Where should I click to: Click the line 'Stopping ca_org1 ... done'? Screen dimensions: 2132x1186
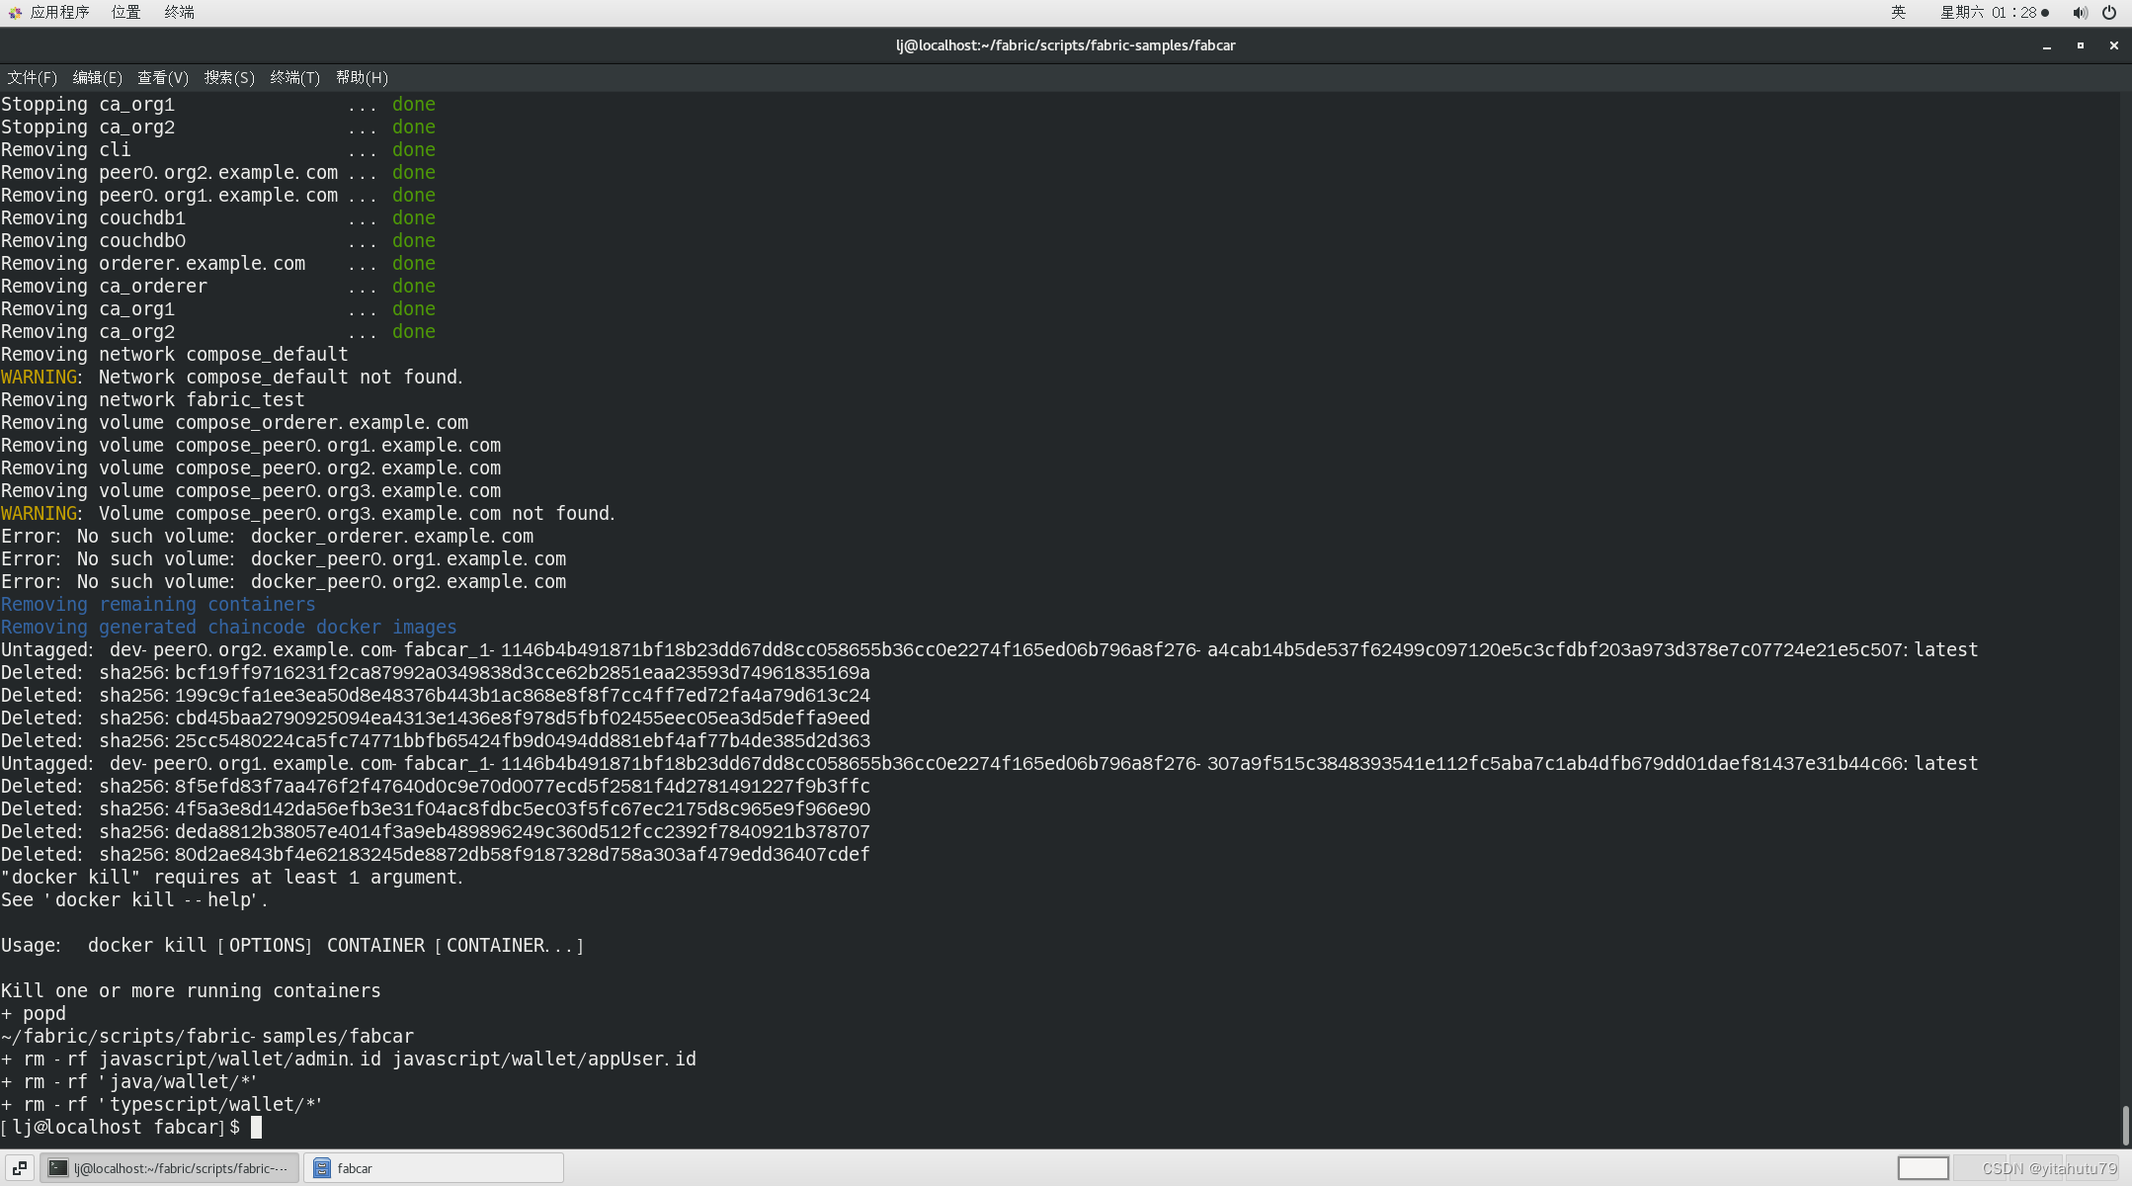pyautogui.click(x=217, y=104)
